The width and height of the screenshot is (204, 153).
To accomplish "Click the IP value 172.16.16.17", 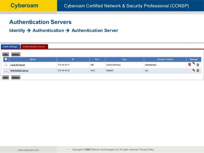I will (64, 65).
